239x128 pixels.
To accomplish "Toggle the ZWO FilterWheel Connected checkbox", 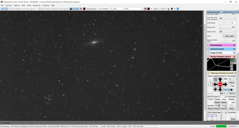I will [x=226, y=112].
